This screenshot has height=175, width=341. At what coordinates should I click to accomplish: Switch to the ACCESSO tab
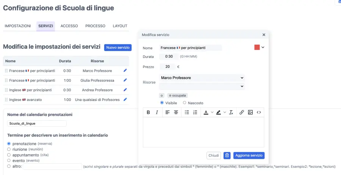69,26
